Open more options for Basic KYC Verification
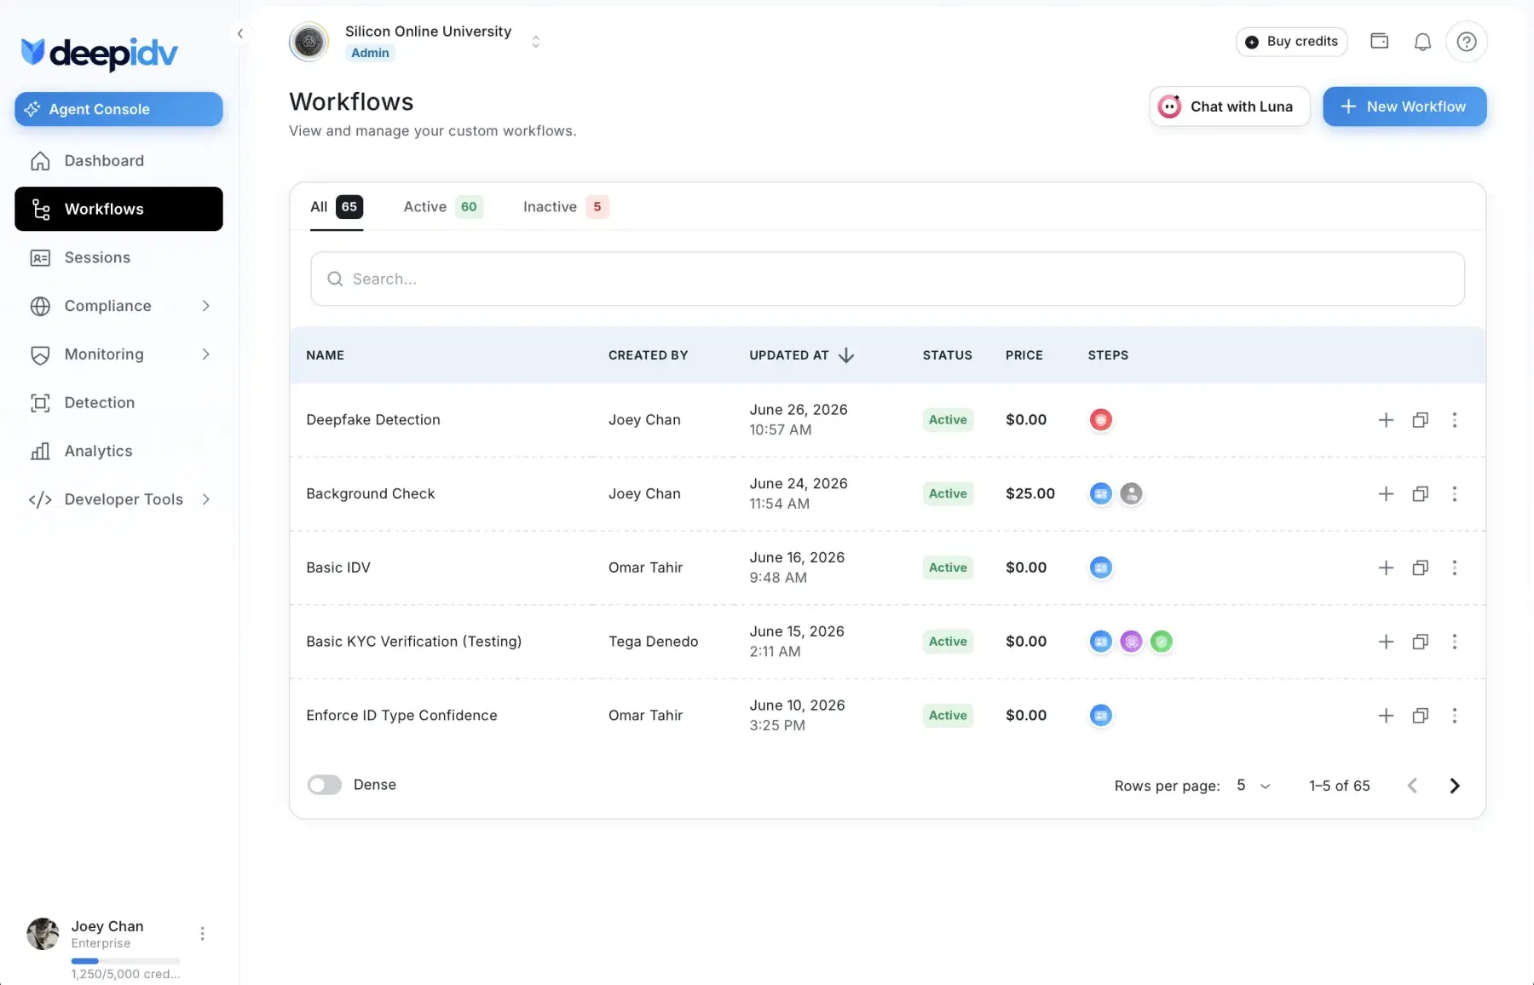This screenshot has width=1534, height=985. [1455, 642]
